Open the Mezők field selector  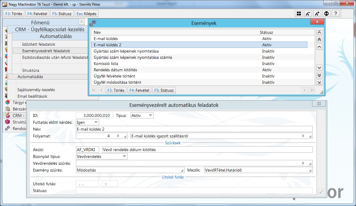pos(310,170)
